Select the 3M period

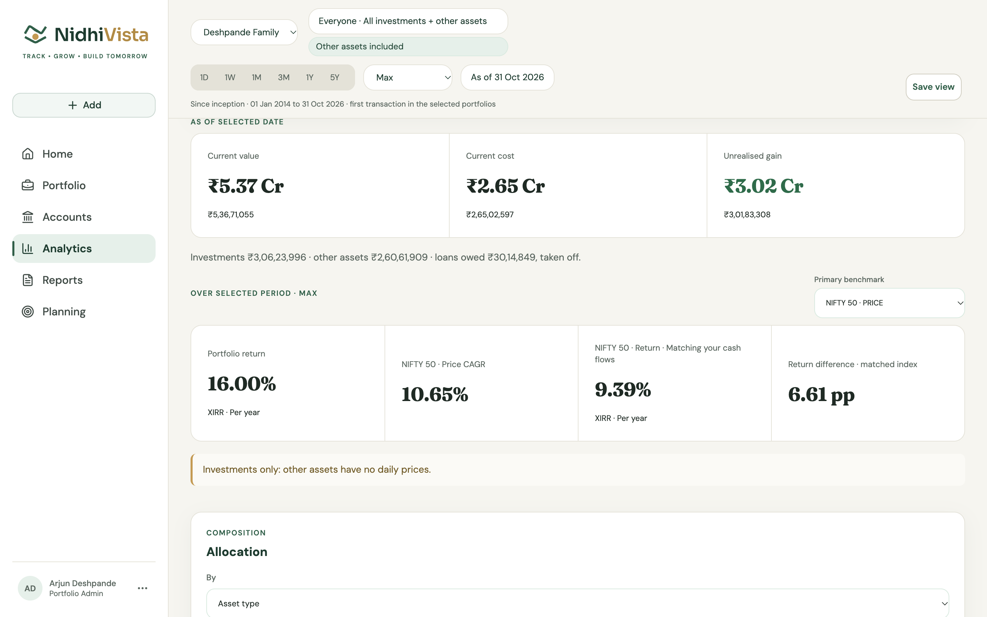(284, 77)
